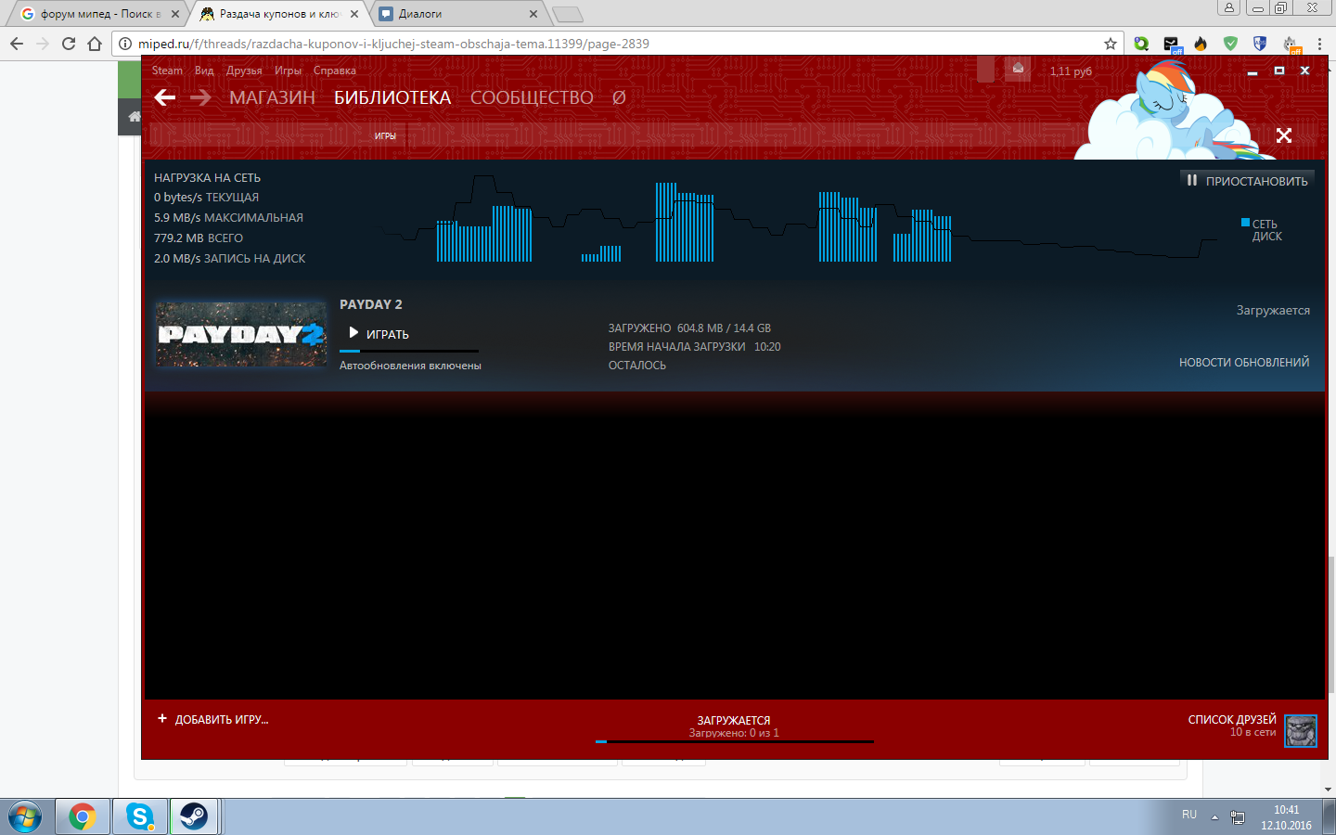Click the blue СЕТЬ legend square
1336x835 pixels.
click(x=1245, y=223)
